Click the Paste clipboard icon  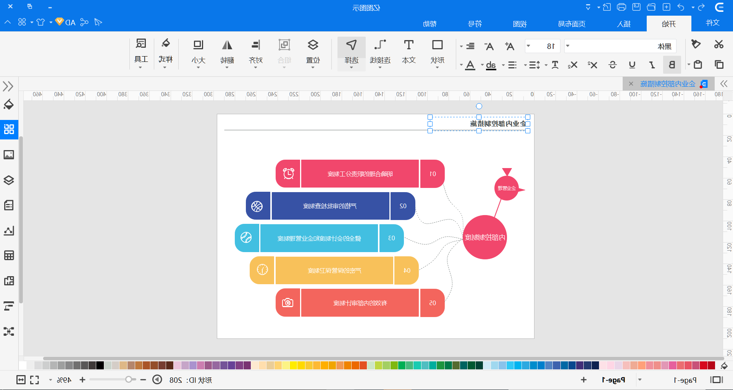698,65
